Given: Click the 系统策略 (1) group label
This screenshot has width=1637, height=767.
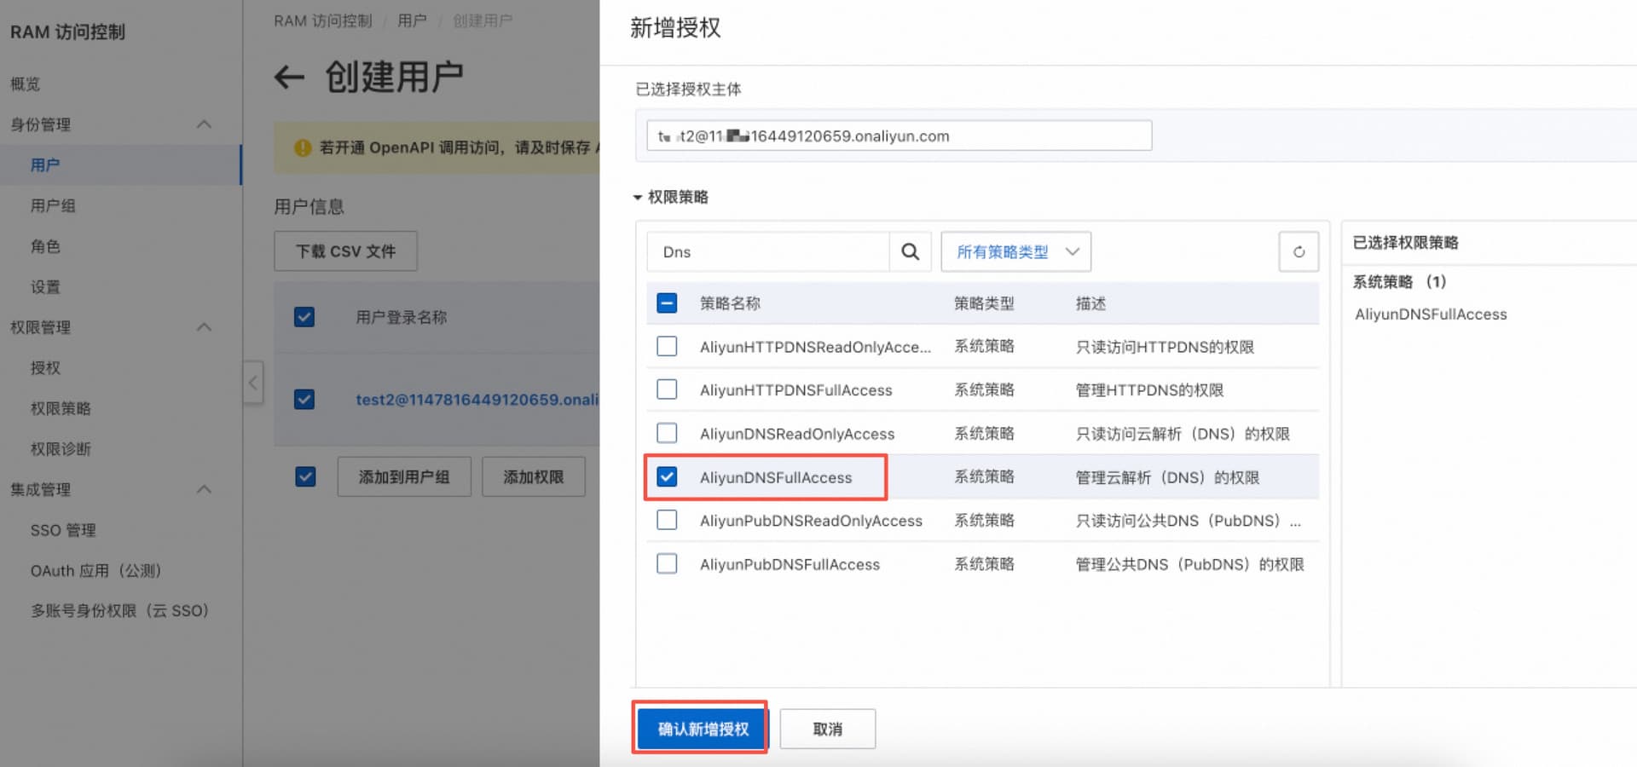Looking at the screenshot, I should coord(1400,282).
